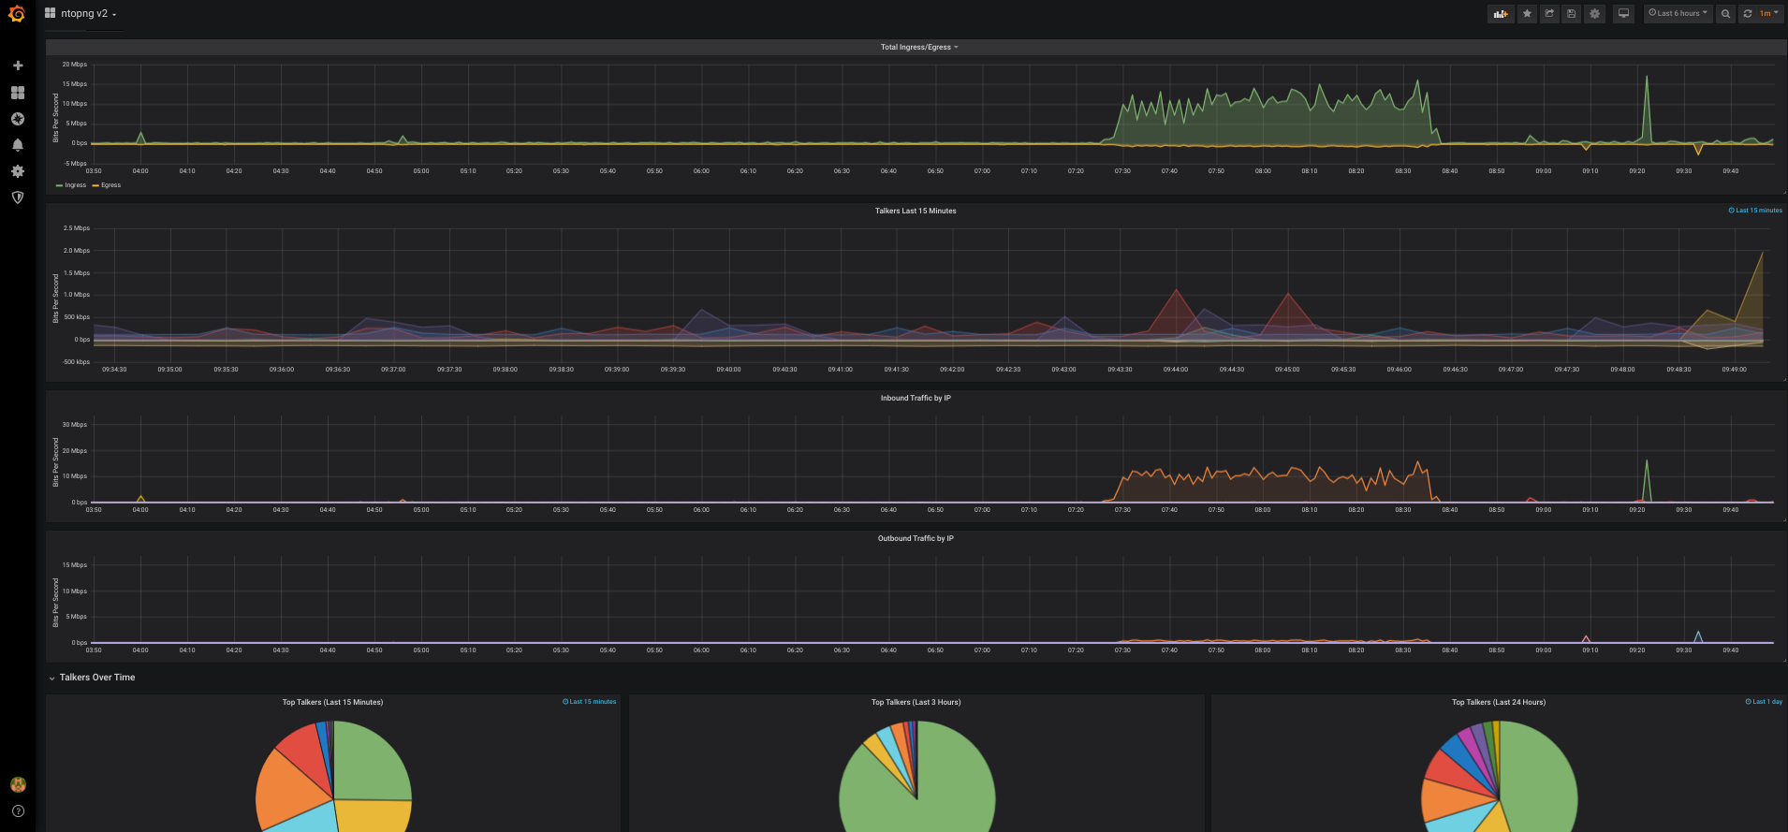Open Top Talkers (Last 3 Hours) panel title
The width and height of the screenshot is (1788, 832).
pyautogui.click(x=916, y=702)
